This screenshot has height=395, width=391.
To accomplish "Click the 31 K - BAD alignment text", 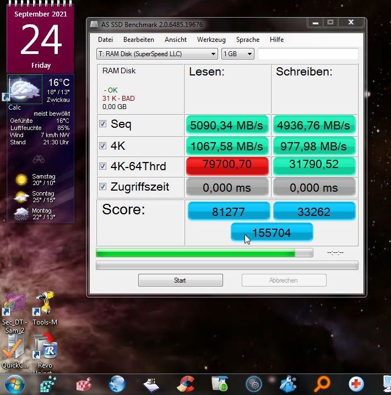I will (118, 98).
